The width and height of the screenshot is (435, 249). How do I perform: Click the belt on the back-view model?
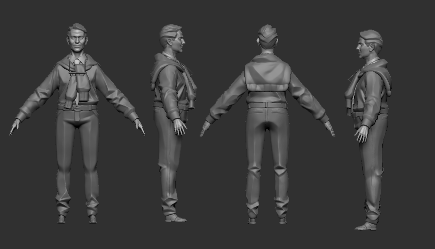[267, 105]
